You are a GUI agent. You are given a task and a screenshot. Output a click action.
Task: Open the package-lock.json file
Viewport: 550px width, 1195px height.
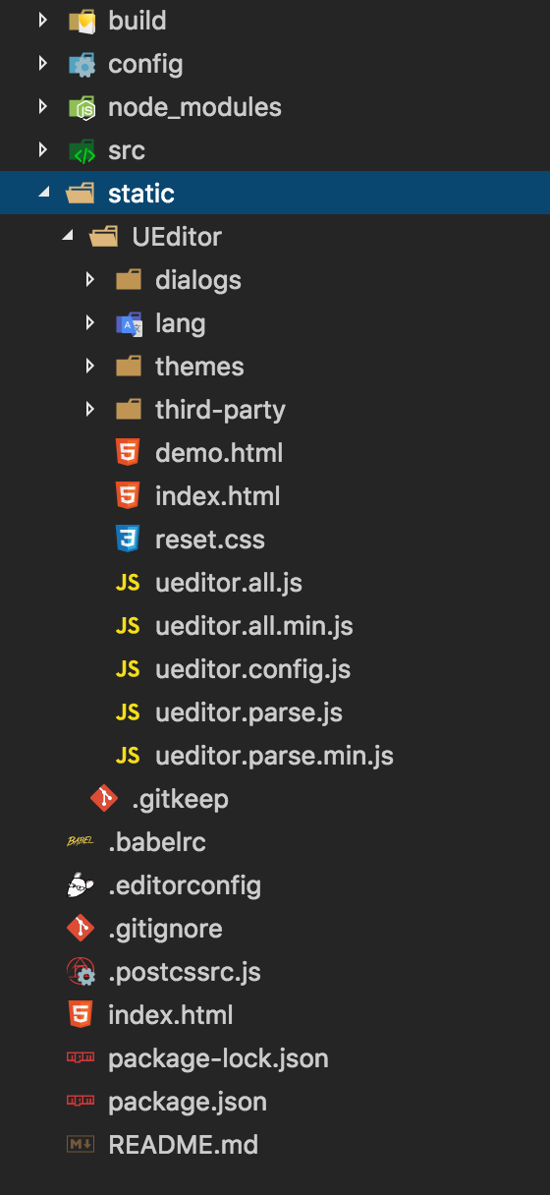point(218,1058)
